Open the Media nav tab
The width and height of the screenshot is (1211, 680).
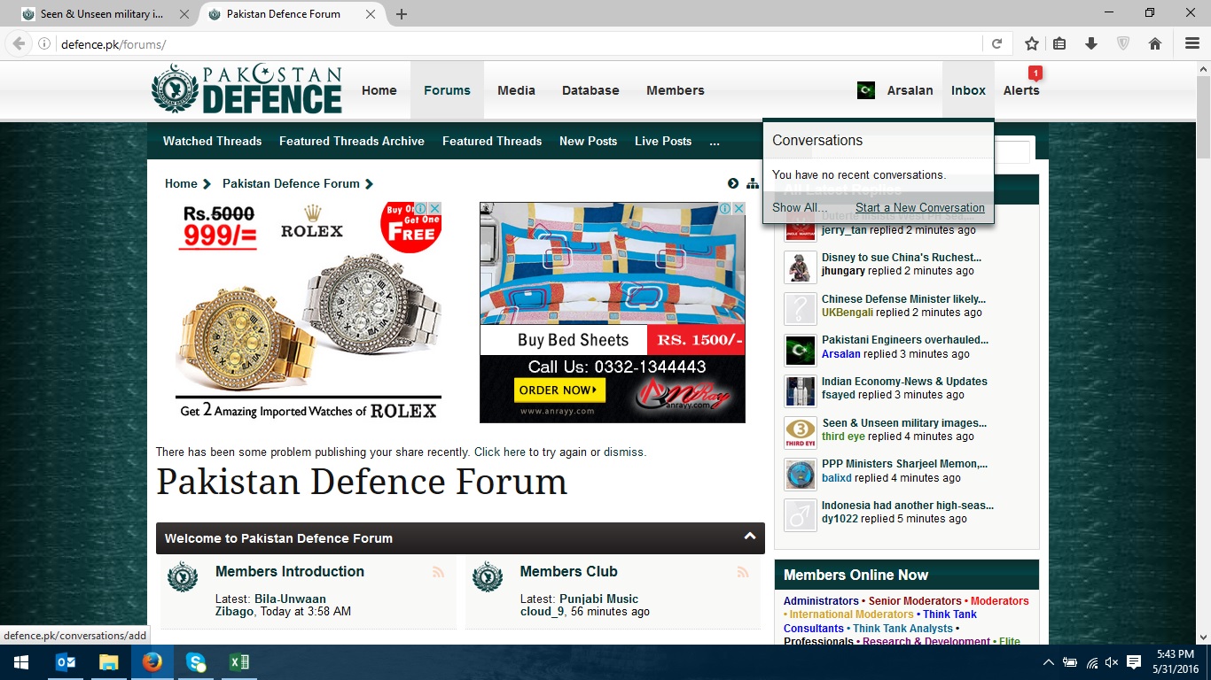click(516, 90)
